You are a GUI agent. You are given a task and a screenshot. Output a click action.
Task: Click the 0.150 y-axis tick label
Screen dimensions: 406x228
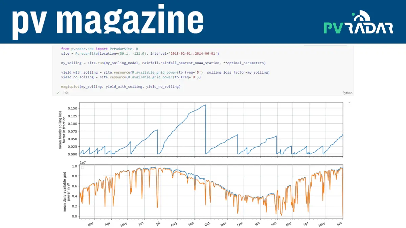73,108
